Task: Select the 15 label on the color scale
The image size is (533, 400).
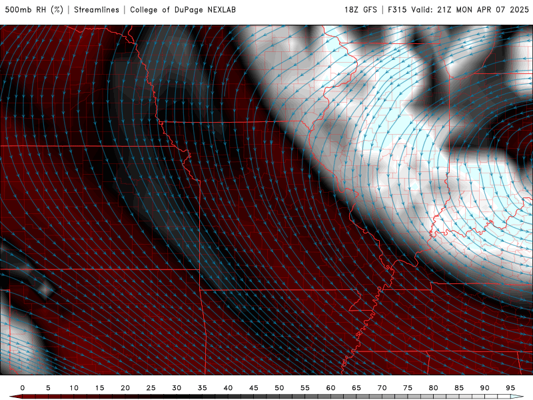Action: (99, 388)
